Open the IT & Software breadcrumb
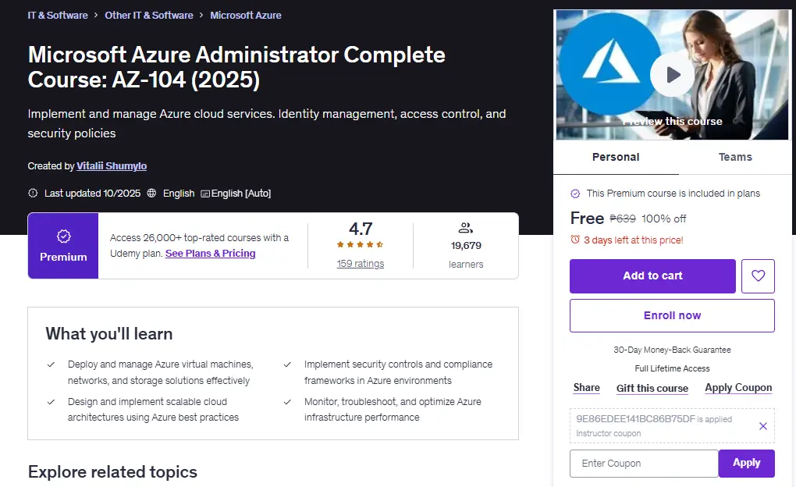The height and width of the screenshot is (487, 796). pyautogui.click(x=58, y=16)
